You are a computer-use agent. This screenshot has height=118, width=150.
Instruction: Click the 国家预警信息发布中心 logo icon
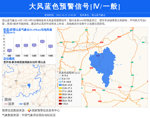click(x=29, y=110)
